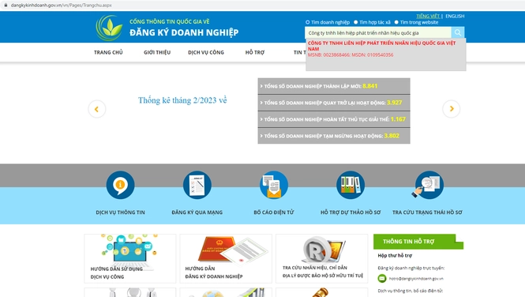
Task: Click the company name search field
Action: pos(378,33)
